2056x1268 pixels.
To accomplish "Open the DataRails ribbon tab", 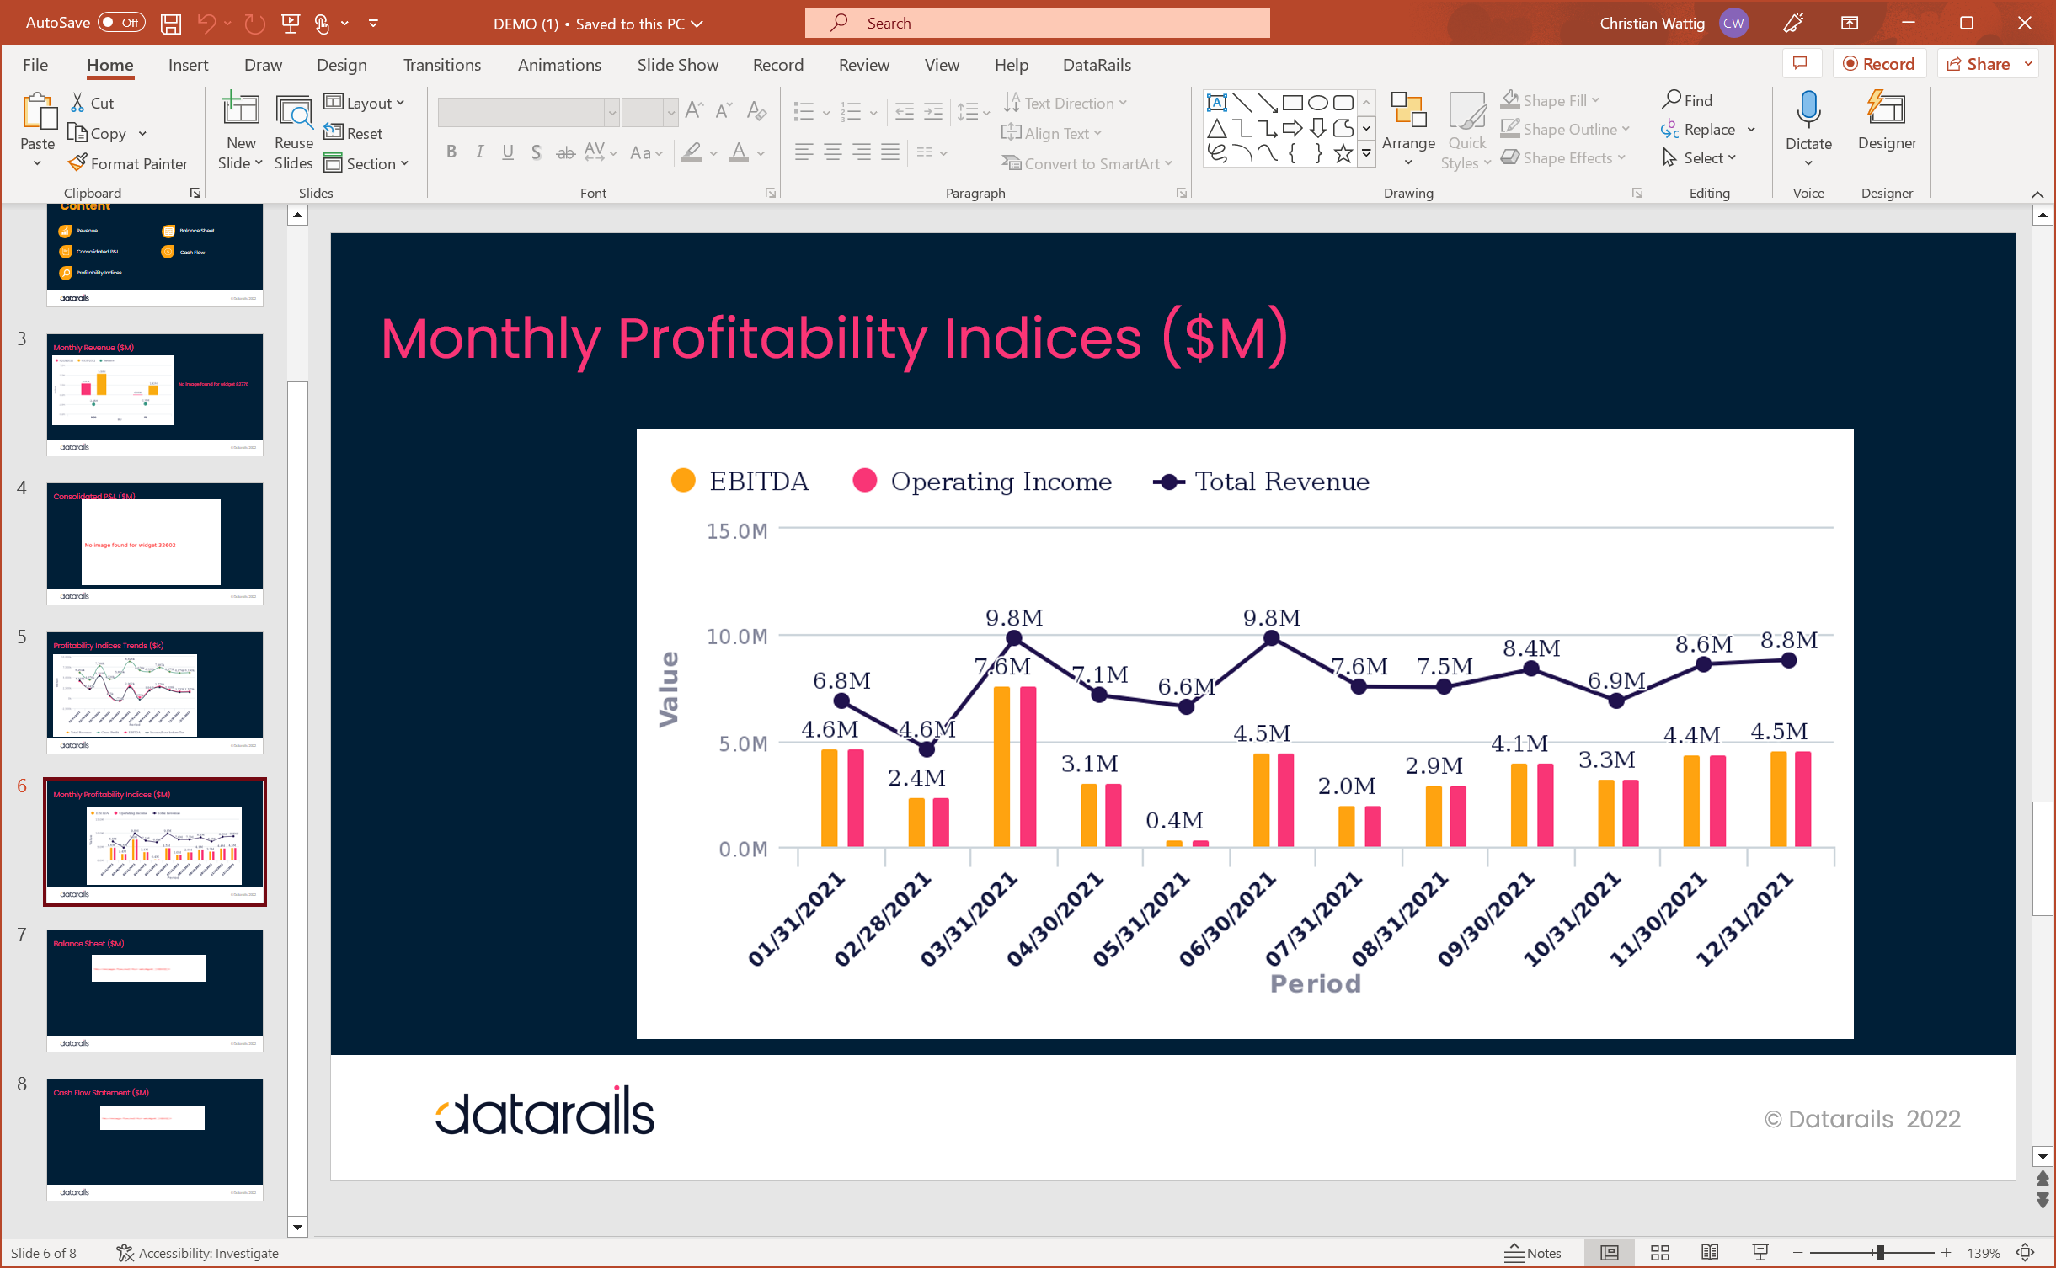I will [1096, 65].
